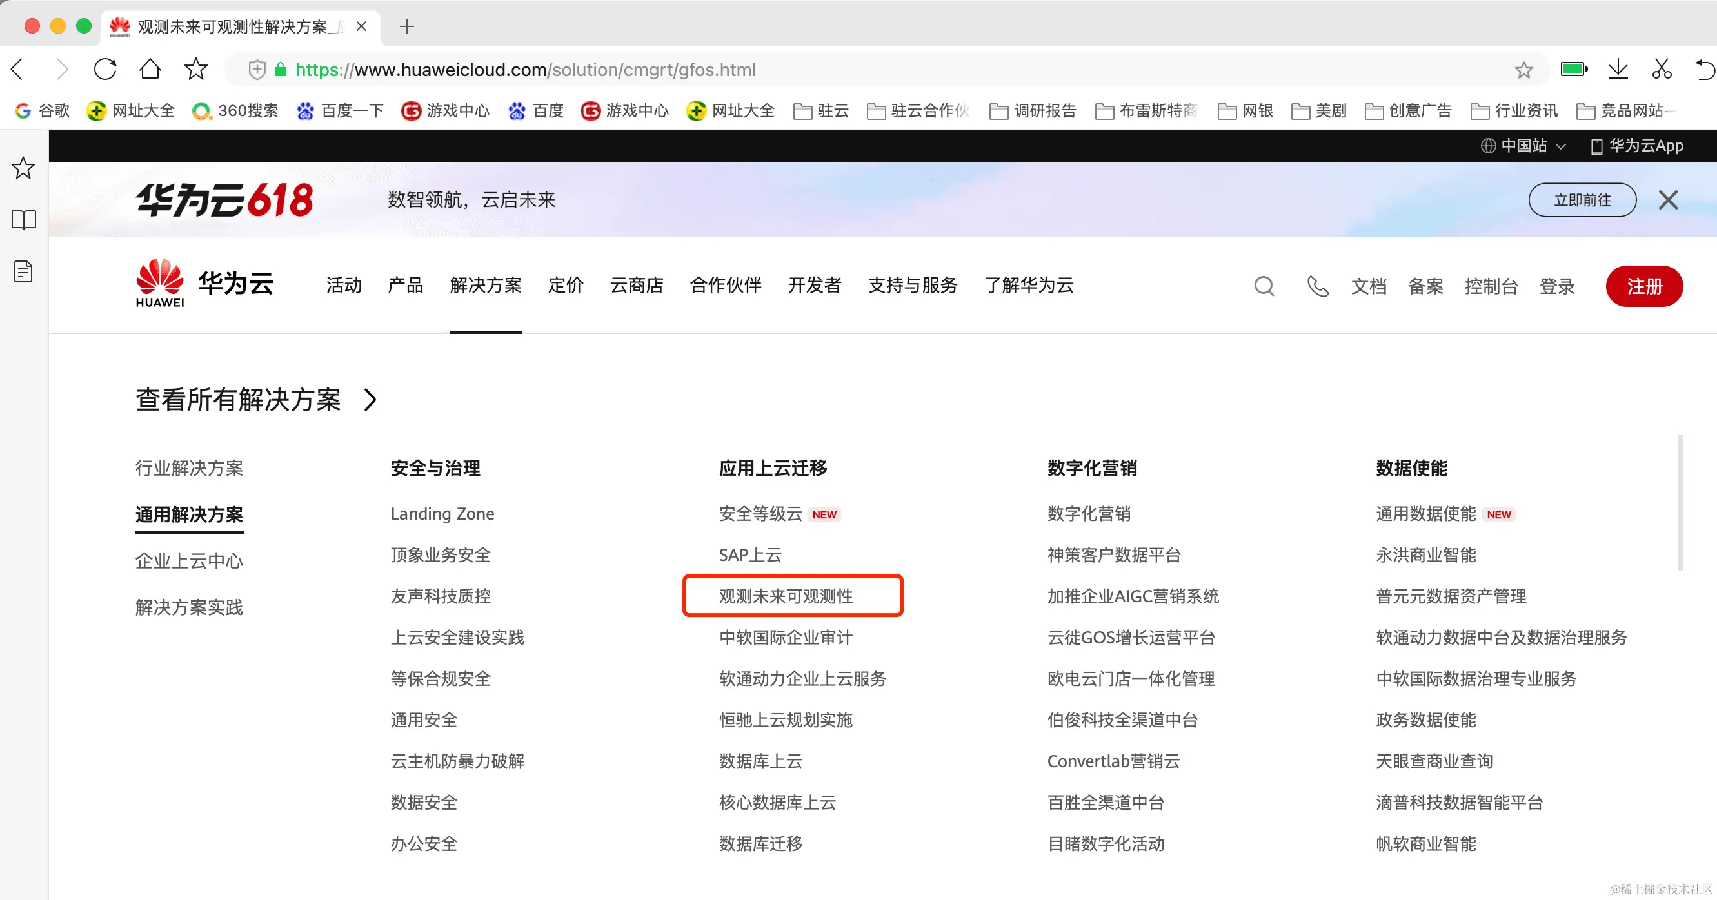
Task: Open the reading mode book icon in sidebar
Action: (24, 220)
